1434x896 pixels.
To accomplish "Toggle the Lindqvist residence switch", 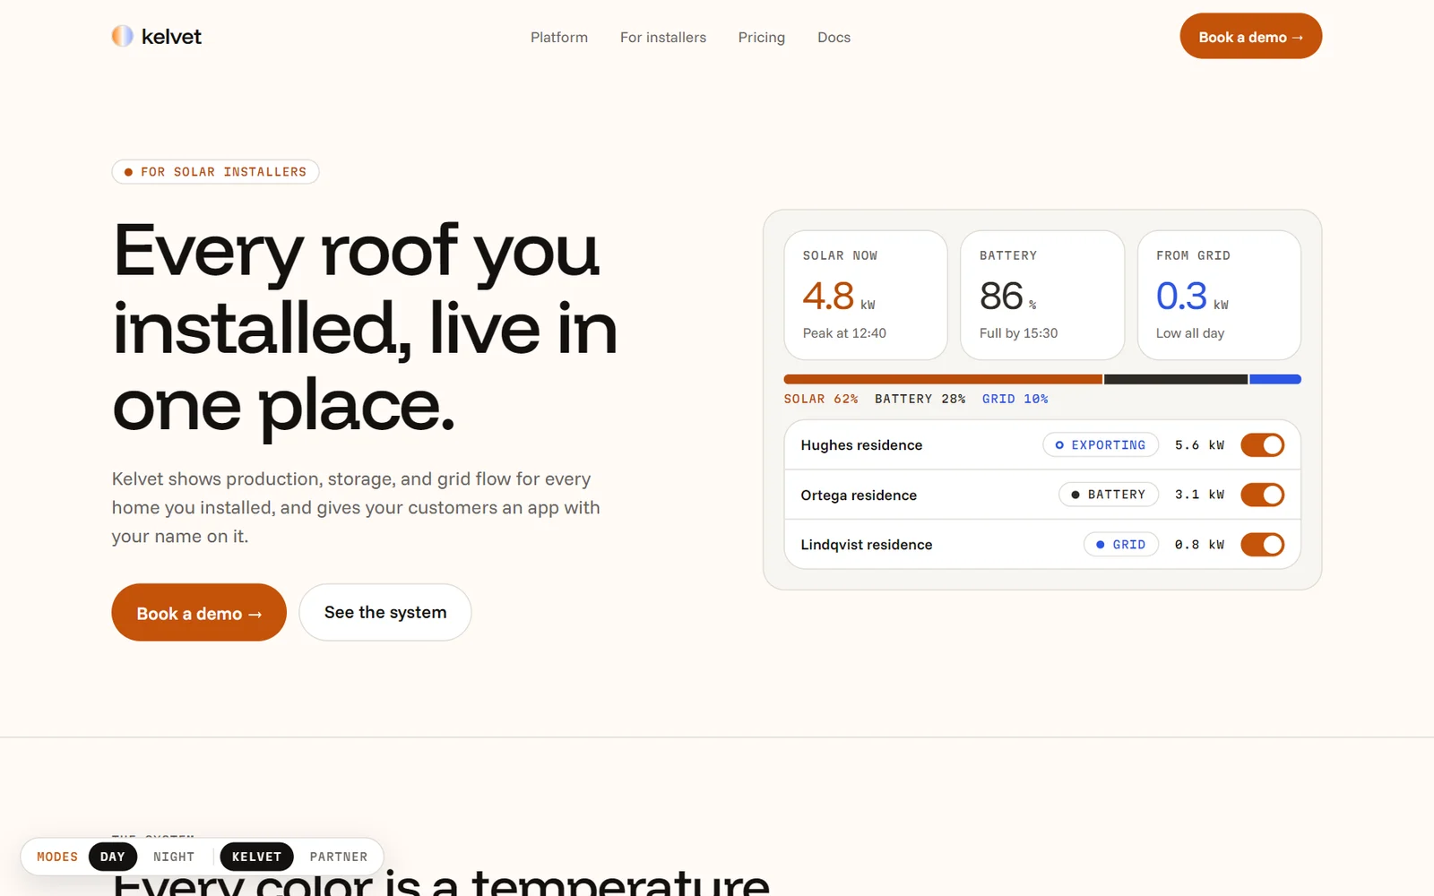I will point(1262,545).
